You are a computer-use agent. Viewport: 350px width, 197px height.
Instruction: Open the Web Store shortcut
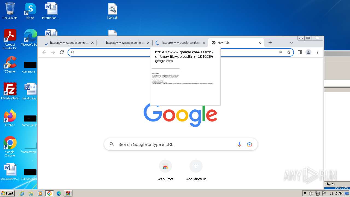pos(165,170)
